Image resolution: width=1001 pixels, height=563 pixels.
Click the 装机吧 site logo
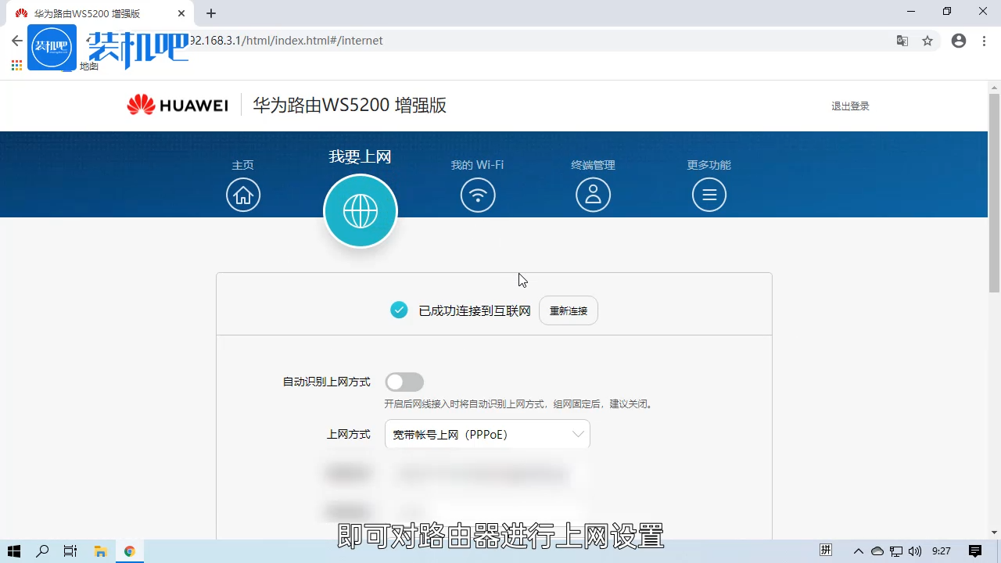52,47
